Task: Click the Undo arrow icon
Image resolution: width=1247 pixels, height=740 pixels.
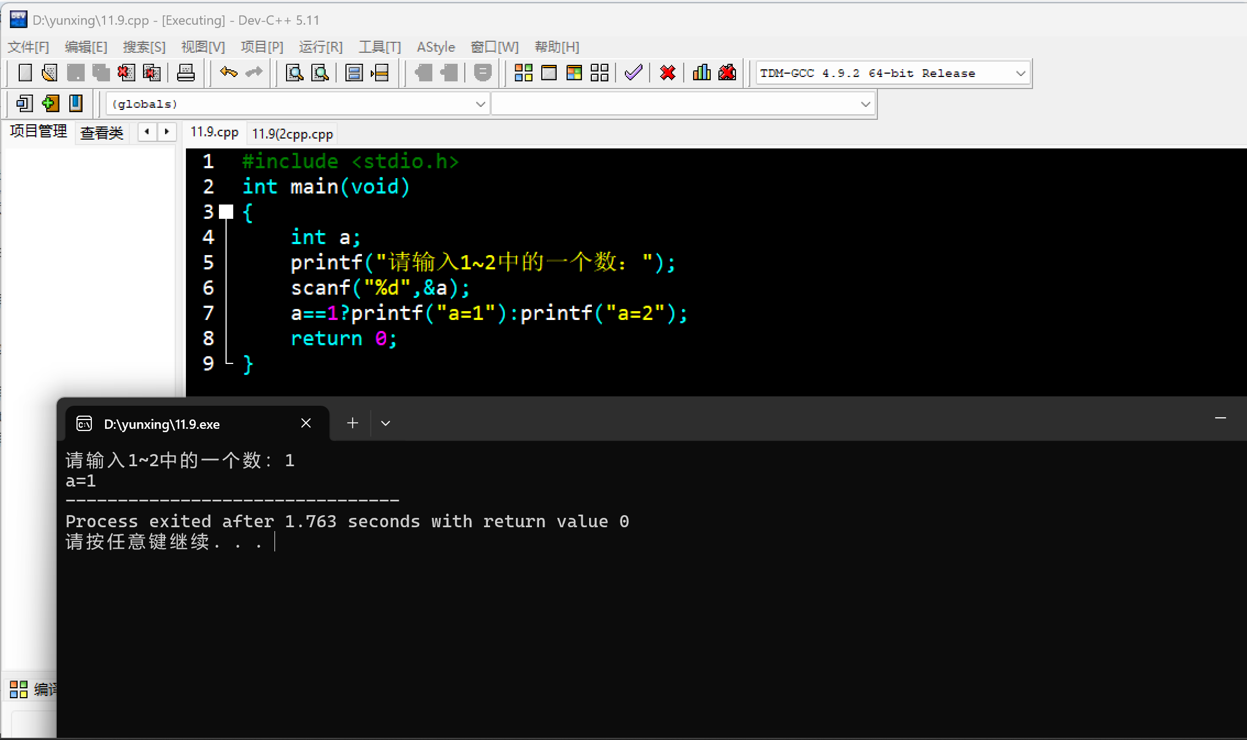Action: 228,73
